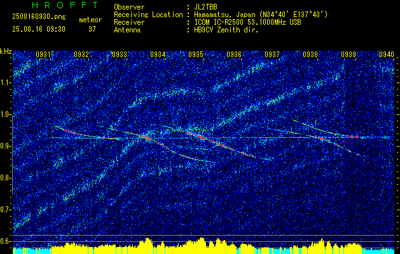Select the ICOM IC-R2500 53.1000MHz USB value

(x=247, y=22)
